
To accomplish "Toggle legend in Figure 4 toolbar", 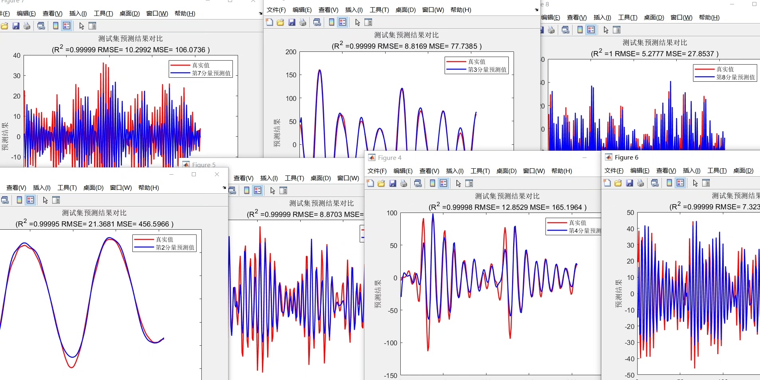I will click(443, 183).
